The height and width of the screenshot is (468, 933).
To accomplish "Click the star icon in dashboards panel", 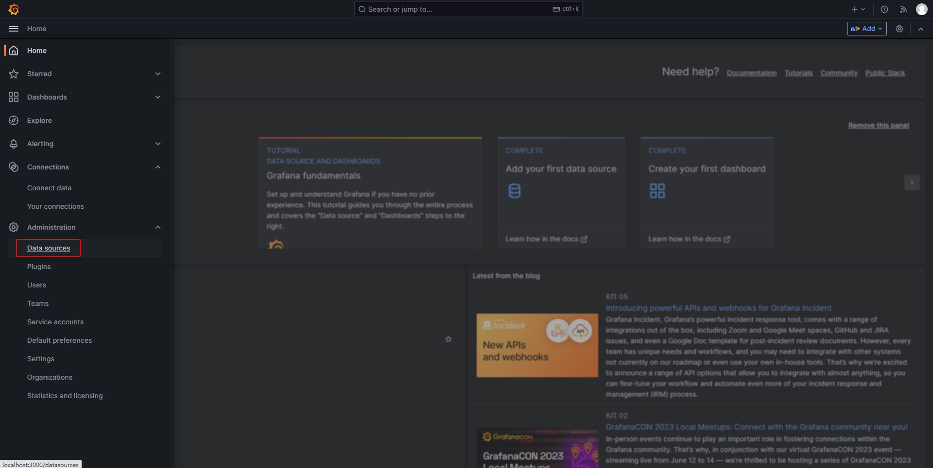I will point(449,339).
